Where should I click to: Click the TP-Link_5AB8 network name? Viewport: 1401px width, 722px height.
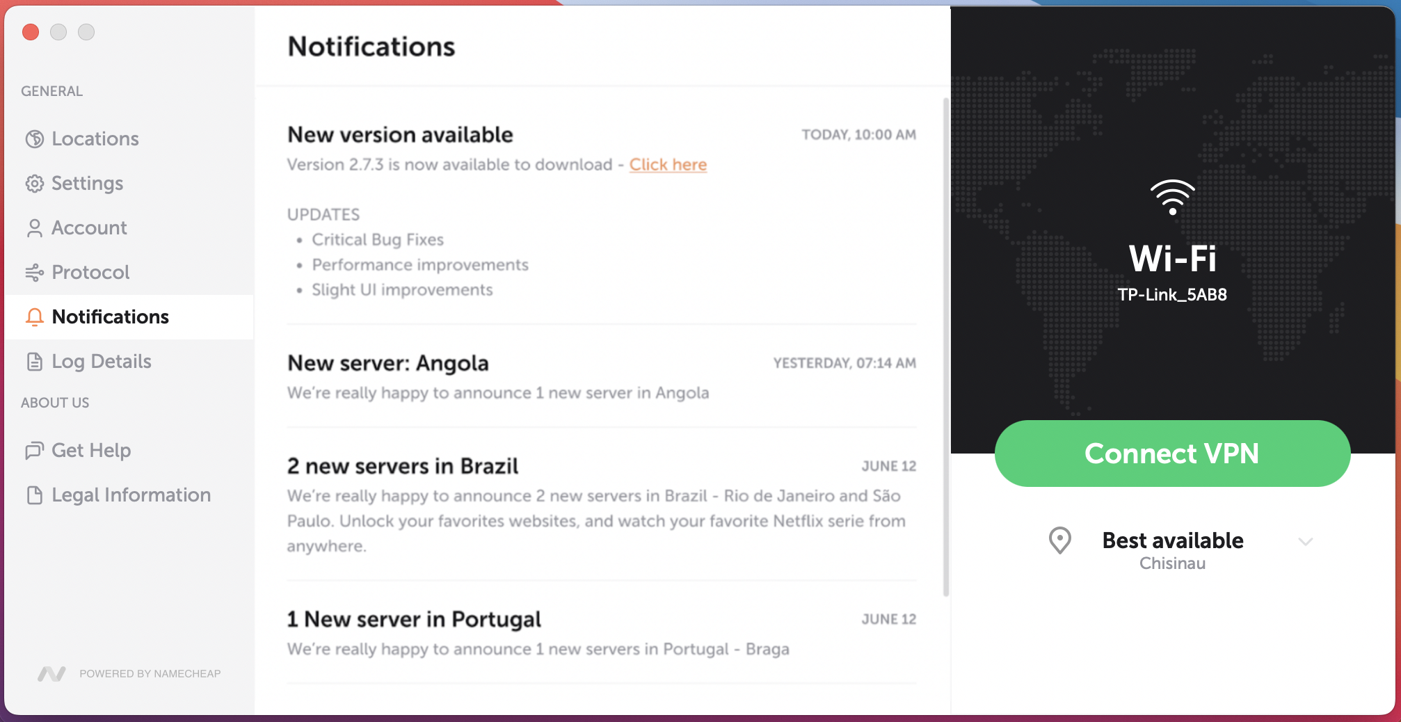1172,295
